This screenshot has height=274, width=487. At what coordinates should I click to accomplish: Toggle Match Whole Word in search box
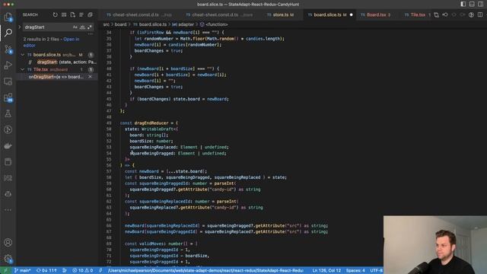[x=82, y=27]
